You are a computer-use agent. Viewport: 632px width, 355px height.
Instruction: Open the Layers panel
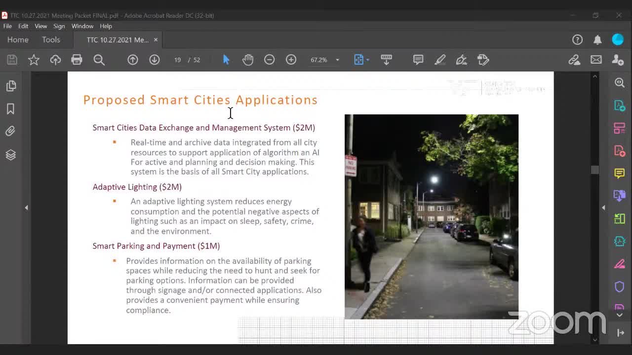coord(10,155)
